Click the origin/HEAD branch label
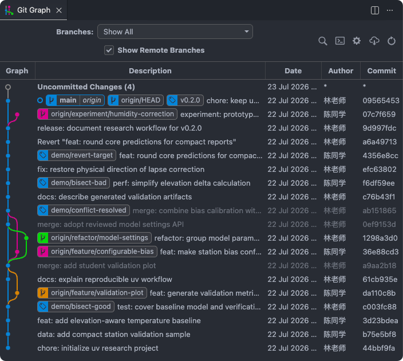Viewport: 403px width, 361px height. point(136,100)
